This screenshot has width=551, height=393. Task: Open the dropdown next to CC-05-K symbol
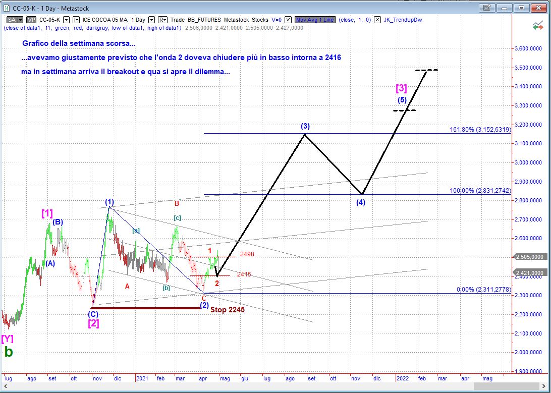[x=67, y=20]
